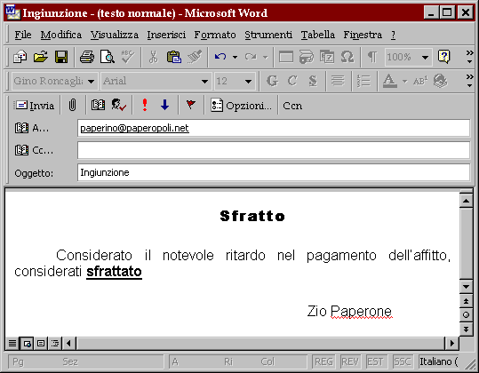Expand the Undo history dropdown arrow
Viewport: 479px width, 373px height.
(x=235, y=57)
